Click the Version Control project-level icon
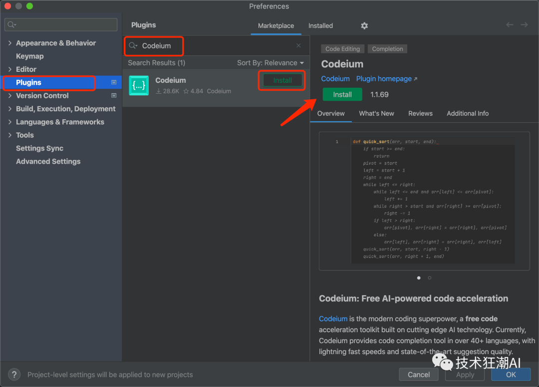The height and width of the screenshot is (387, 539). pos(114,96)
